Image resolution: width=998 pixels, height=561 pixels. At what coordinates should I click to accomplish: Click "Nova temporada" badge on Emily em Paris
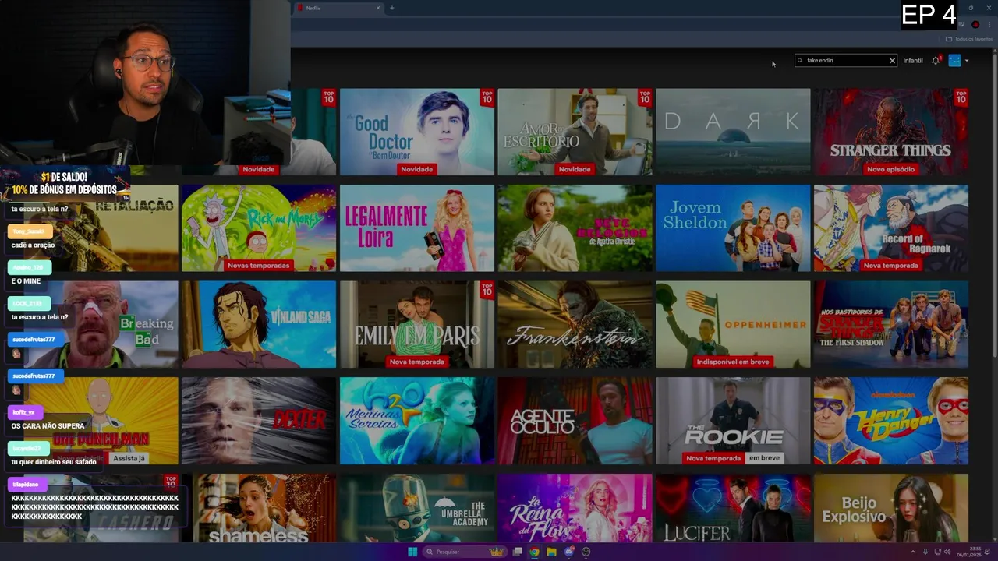coord(416,362)
